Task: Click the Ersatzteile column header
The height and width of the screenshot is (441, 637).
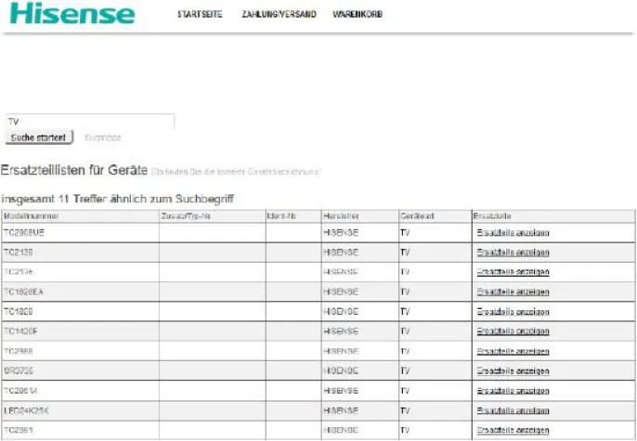Action: point(492,215)
